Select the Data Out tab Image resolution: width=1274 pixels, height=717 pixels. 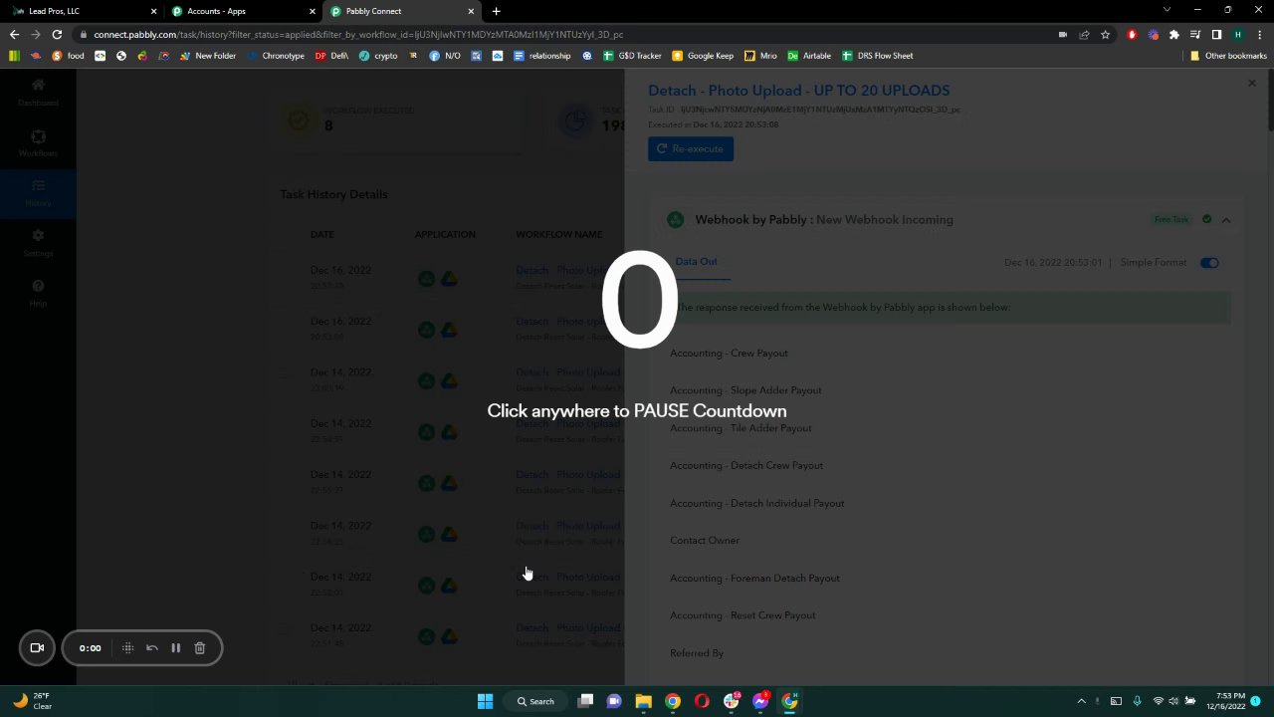tap(696, 262)
